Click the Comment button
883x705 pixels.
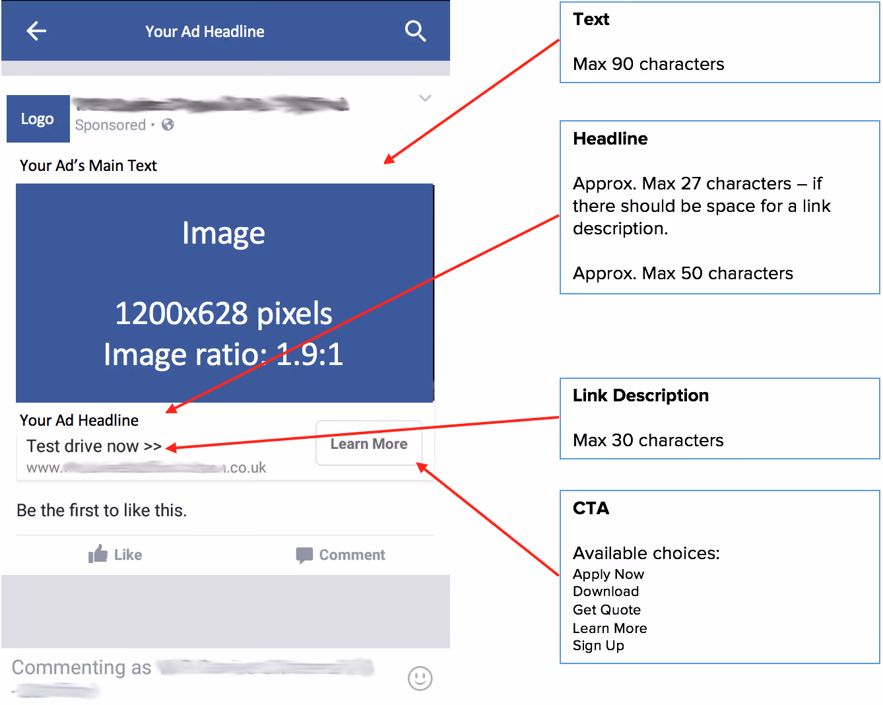341,555
